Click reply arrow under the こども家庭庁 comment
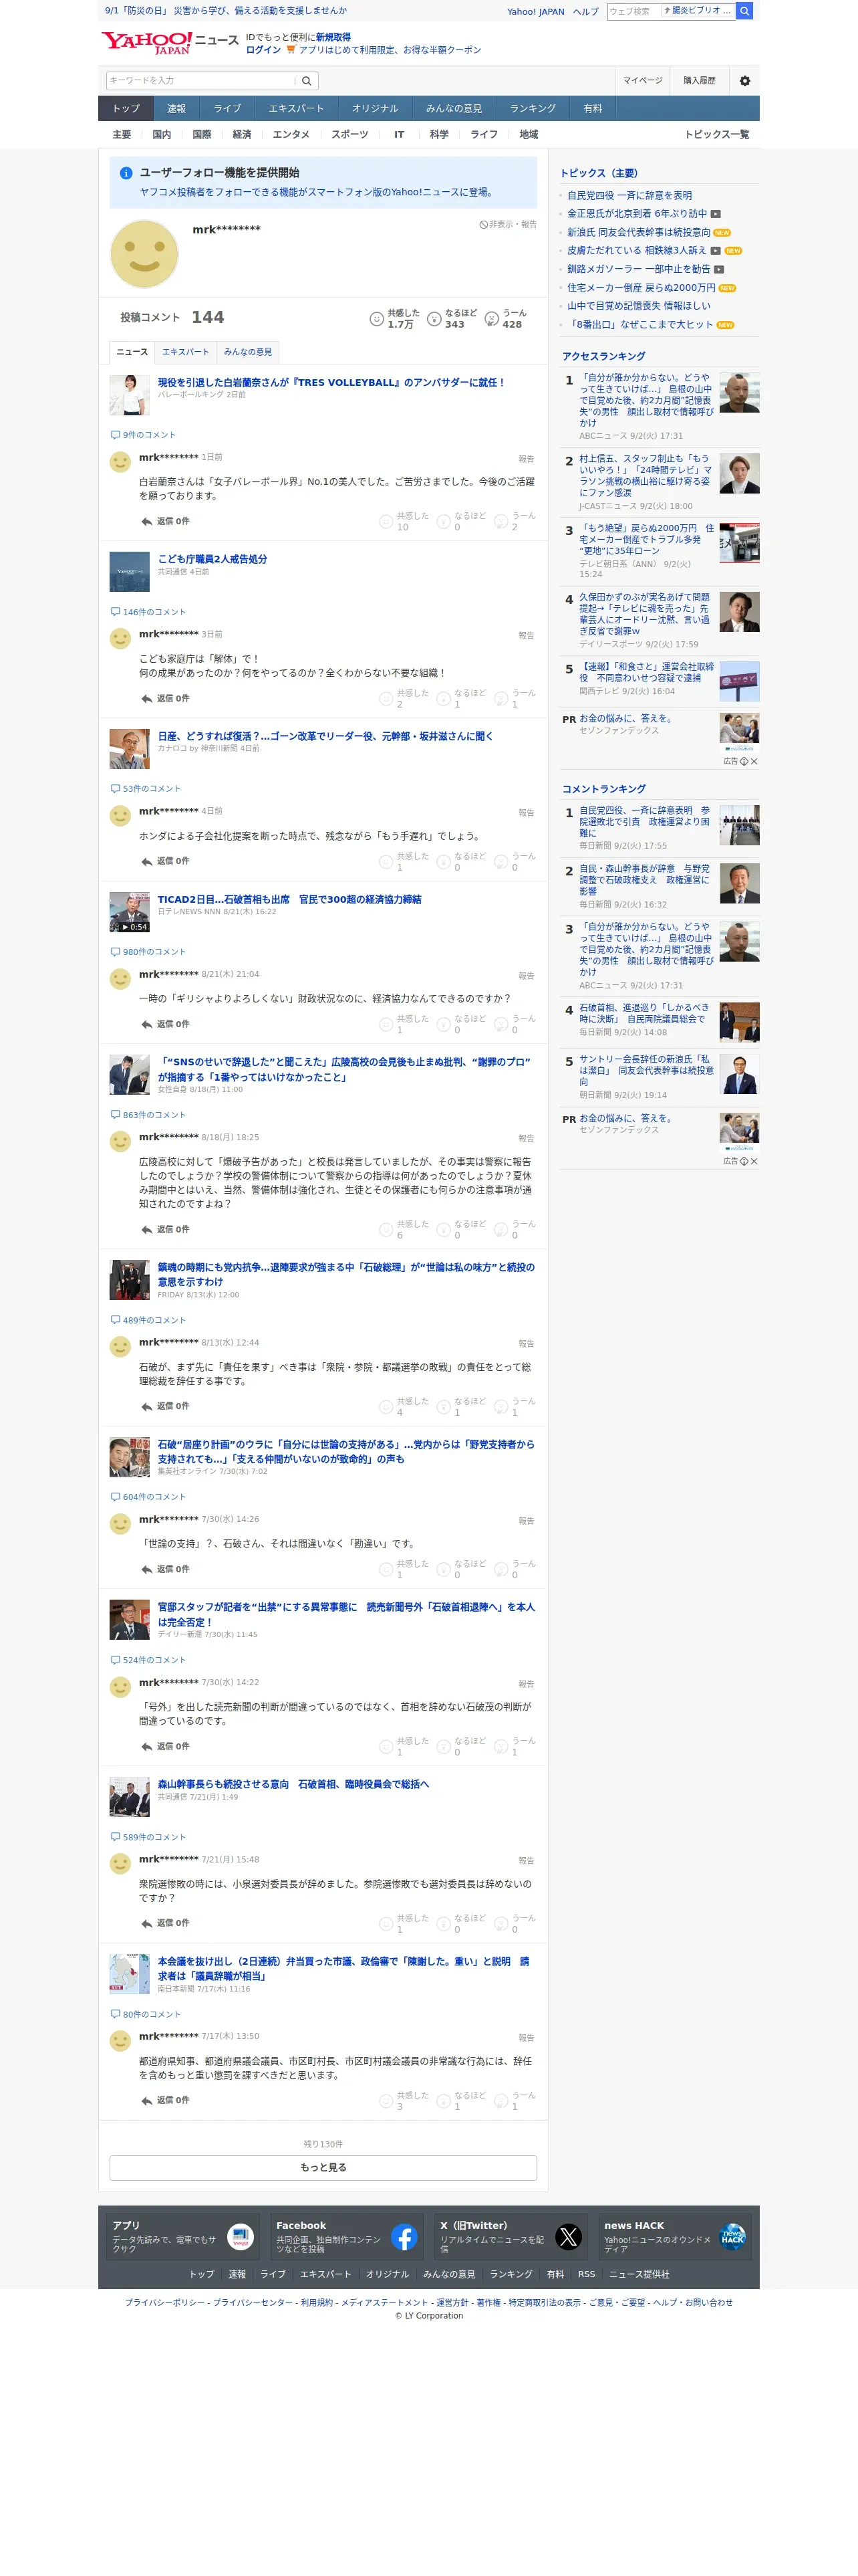The height and width of the screenshot is (2576, 858). click(147, 698)
